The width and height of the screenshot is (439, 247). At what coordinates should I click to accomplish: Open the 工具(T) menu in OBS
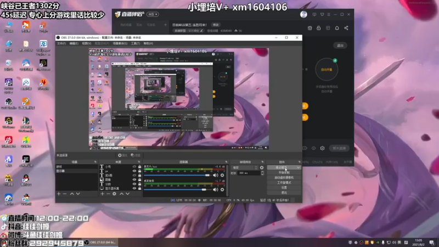coord(136,43)
